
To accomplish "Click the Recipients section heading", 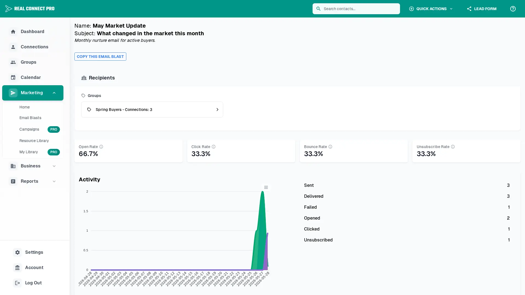I will [x=102, y=78].
